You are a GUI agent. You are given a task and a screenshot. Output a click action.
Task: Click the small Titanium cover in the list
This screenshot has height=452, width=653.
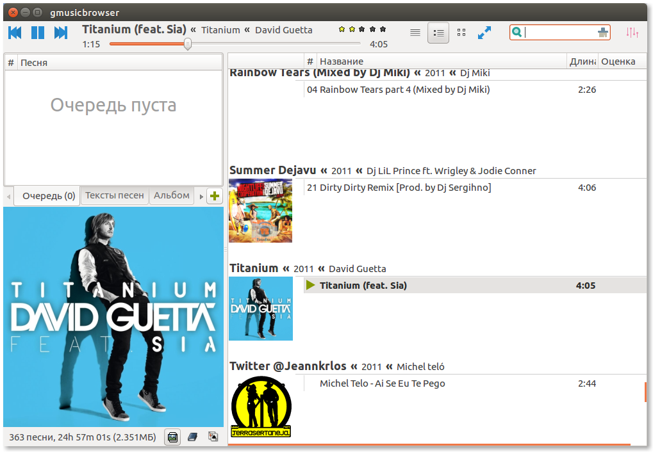point(261,309)
